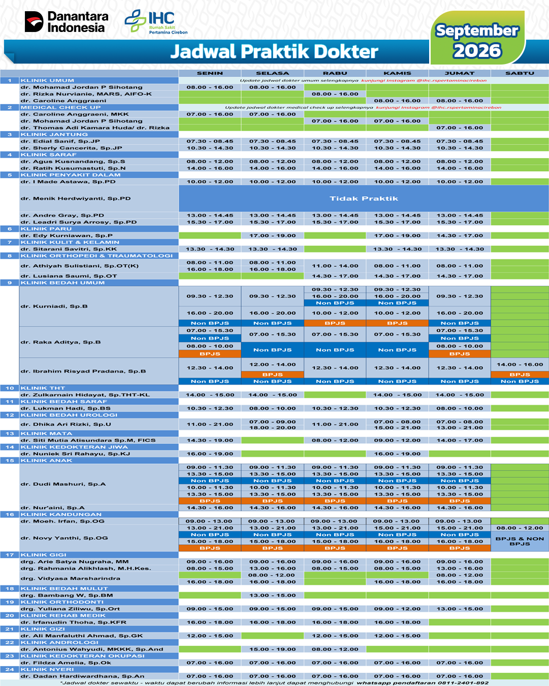Screen dimensions: 549x686
Task: Select the SENIN column header
Action: tap(210, 73)
